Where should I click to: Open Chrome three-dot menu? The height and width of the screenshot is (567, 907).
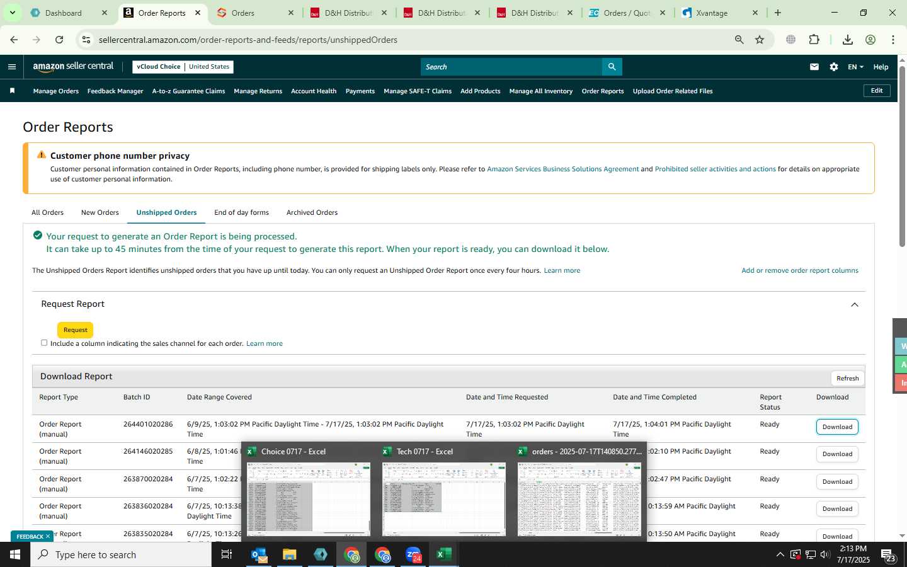point(893,40)
